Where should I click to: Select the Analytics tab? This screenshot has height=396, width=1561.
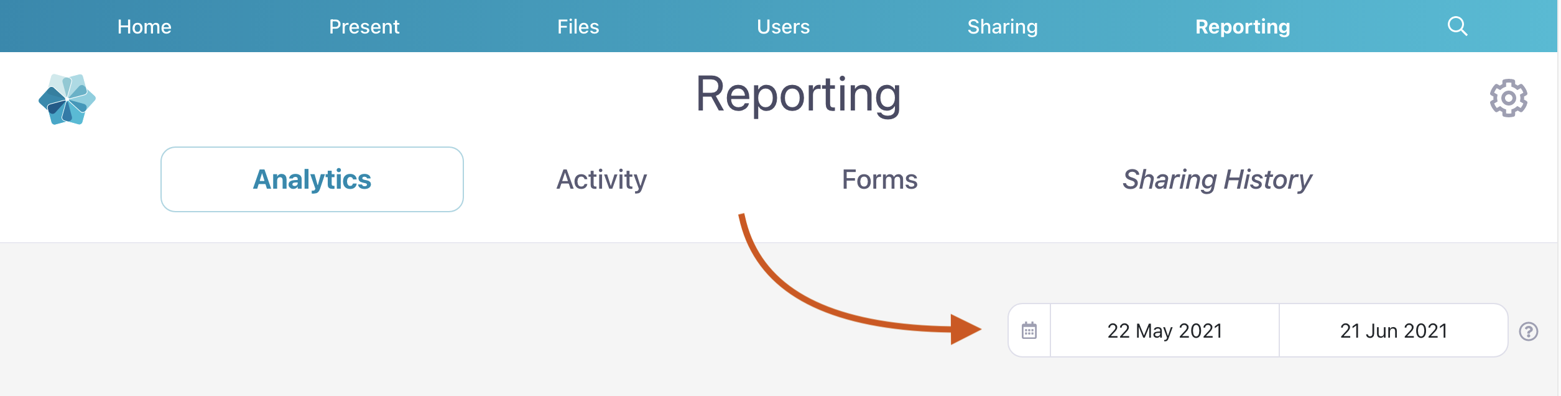pyautogui.click(x=312, y=179)
